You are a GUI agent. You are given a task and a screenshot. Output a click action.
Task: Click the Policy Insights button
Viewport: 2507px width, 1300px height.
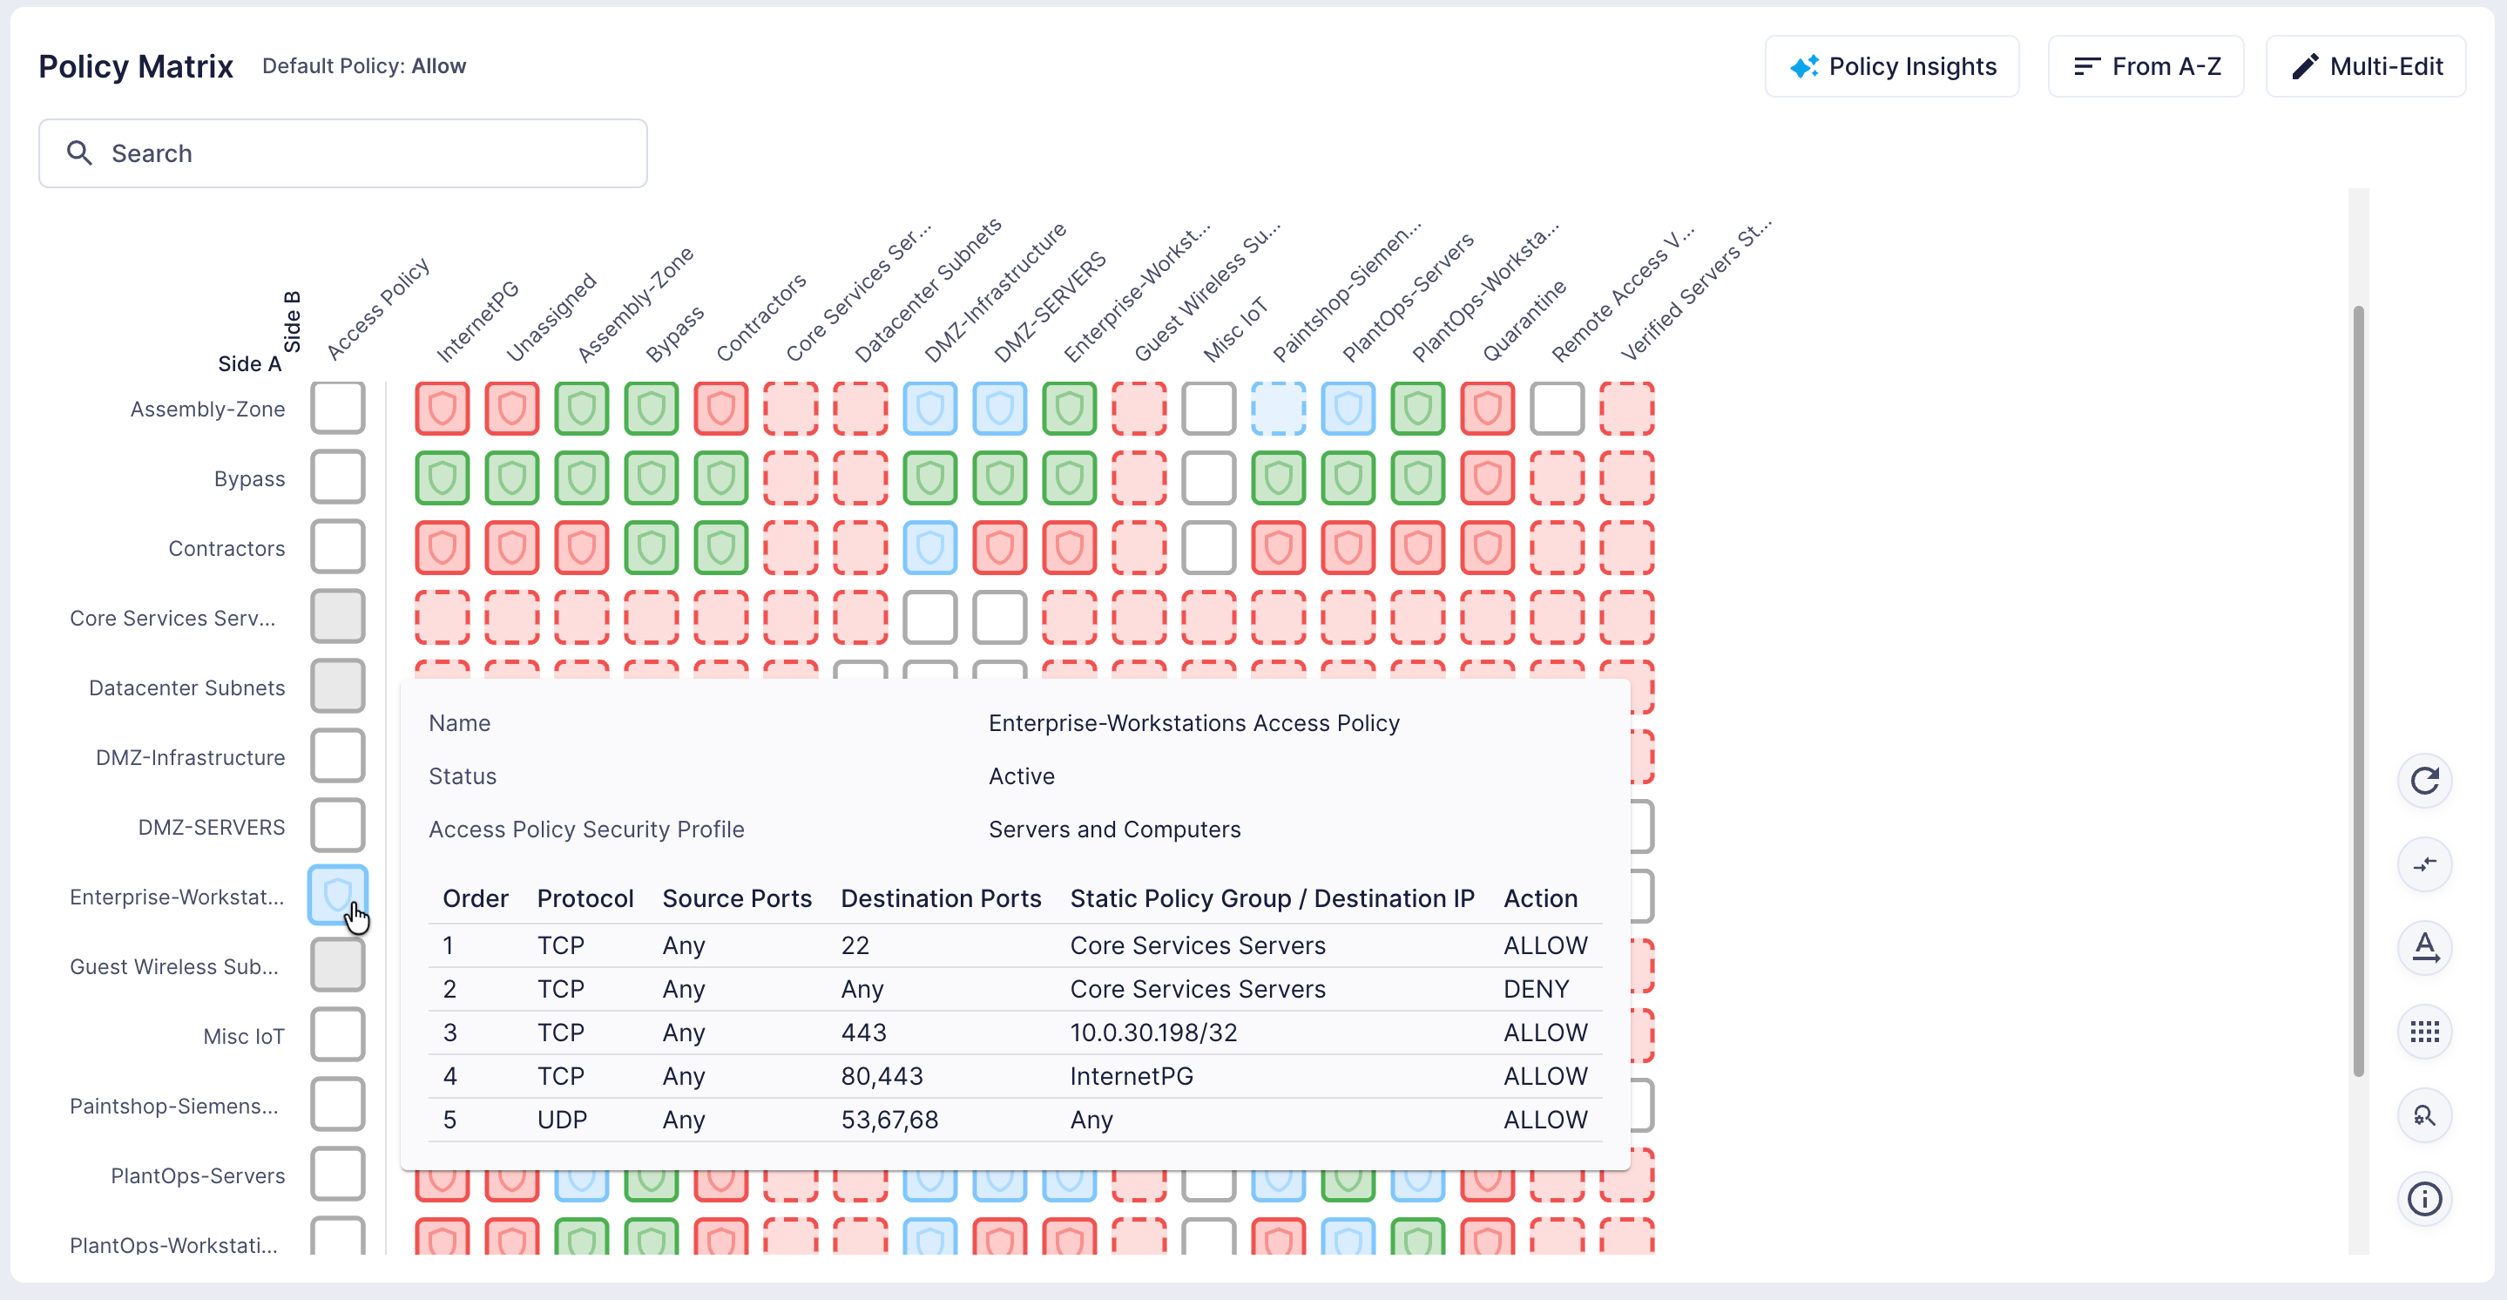pos(1892,66)
